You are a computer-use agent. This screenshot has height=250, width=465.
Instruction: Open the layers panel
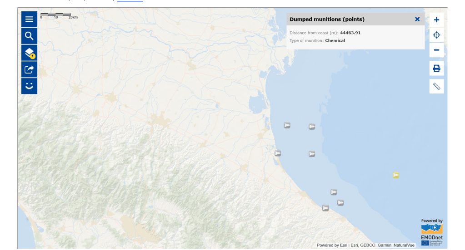29,53
